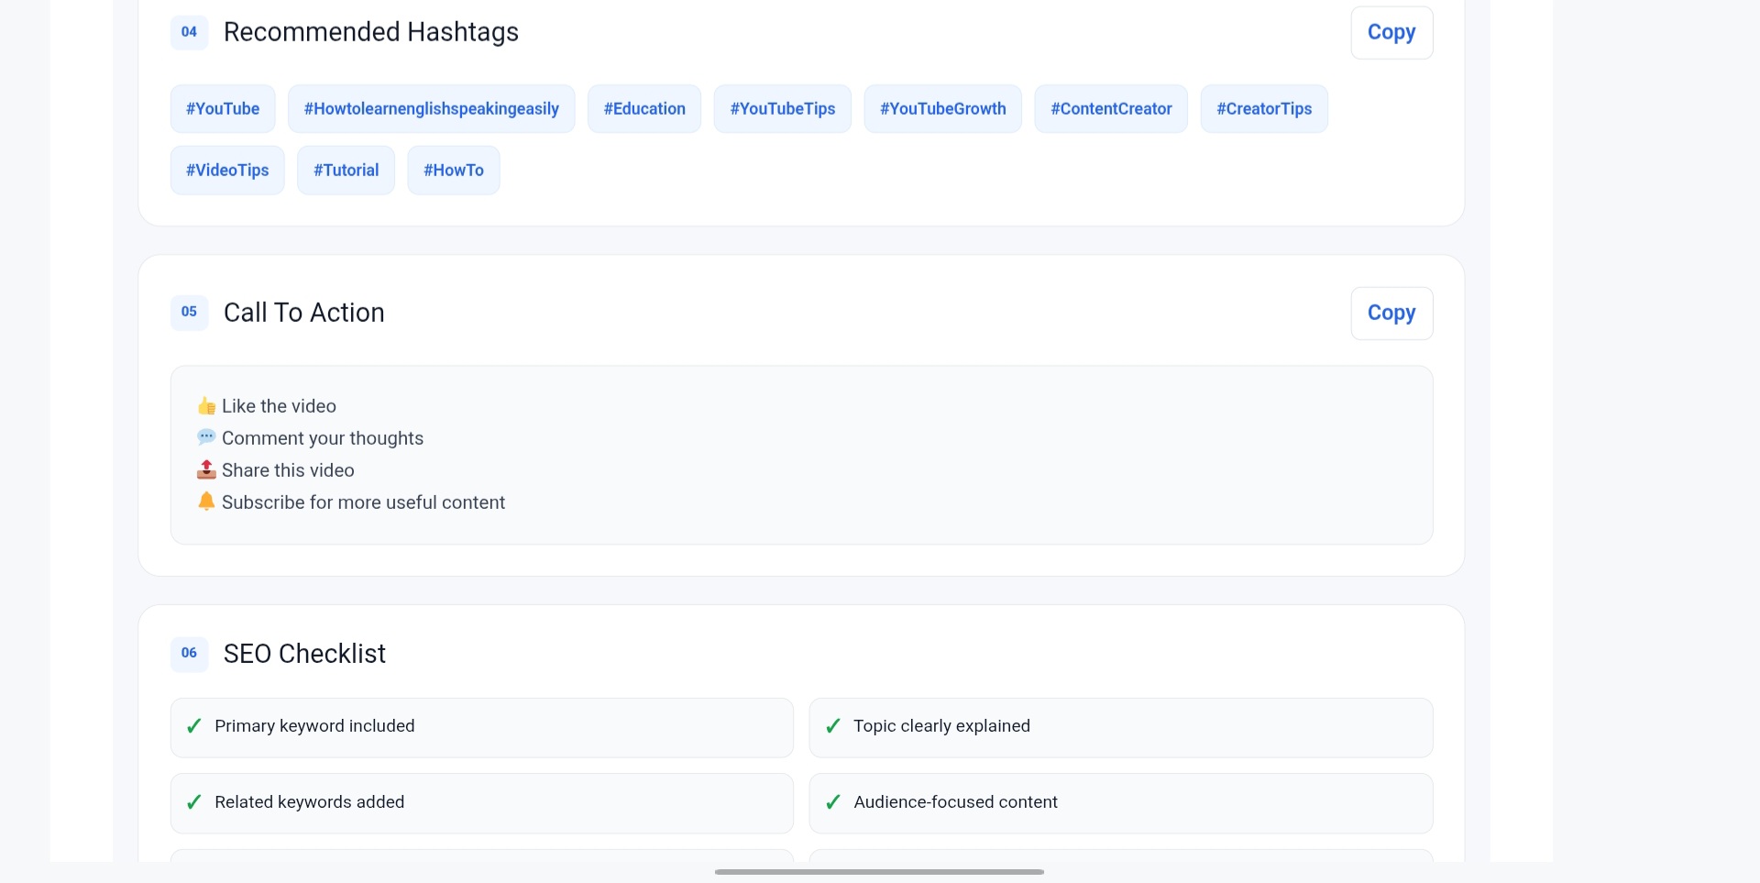Click the Audience-focused content text
This screenshot has width=1760, height=883.
(x=955, y=802)
